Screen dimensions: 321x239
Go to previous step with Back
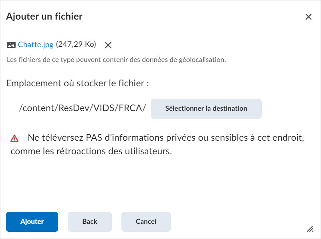(90, 222)
